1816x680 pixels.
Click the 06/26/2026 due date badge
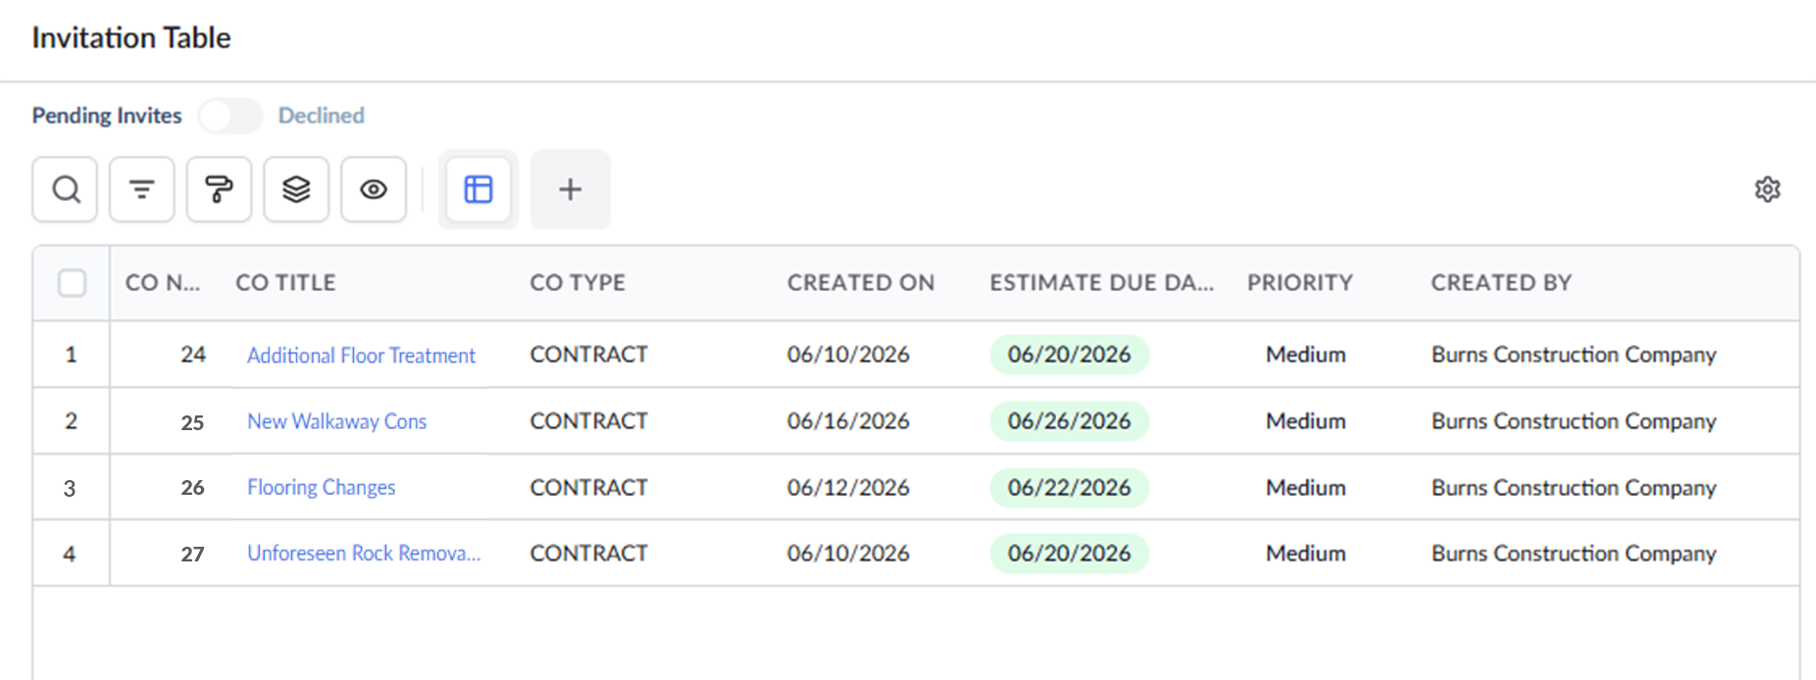pyautogui.click(x=1070, y=421)
